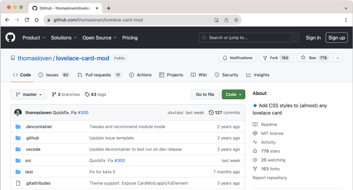Click the browser back arrow
The height and width of the screenshot is (190, 353).
(x=7, y=20)
